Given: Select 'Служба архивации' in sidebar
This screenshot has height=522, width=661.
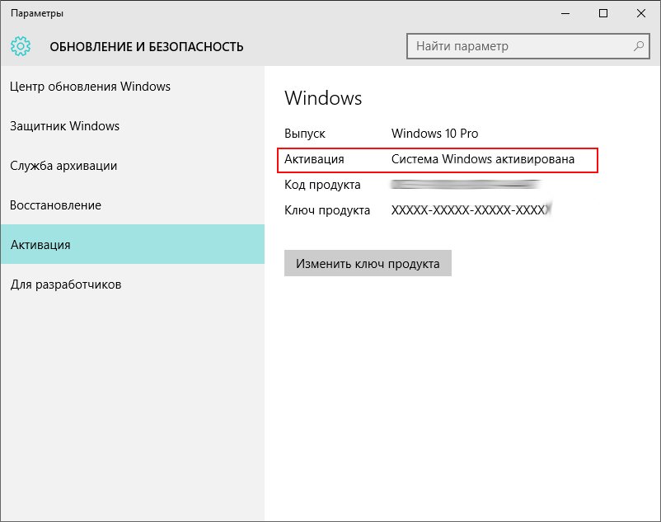Looking at the screenshot, I should 133,166.
